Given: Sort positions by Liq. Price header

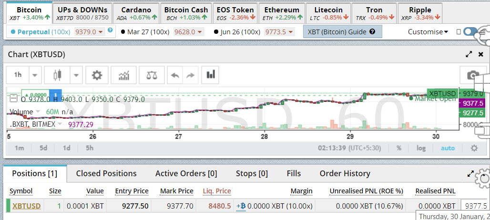Looking at the screenshot, I should pos(217,191).
